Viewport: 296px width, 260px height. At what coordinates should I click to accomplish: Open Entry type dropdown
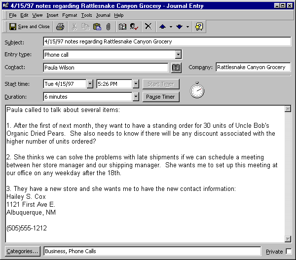coord(178,55)
